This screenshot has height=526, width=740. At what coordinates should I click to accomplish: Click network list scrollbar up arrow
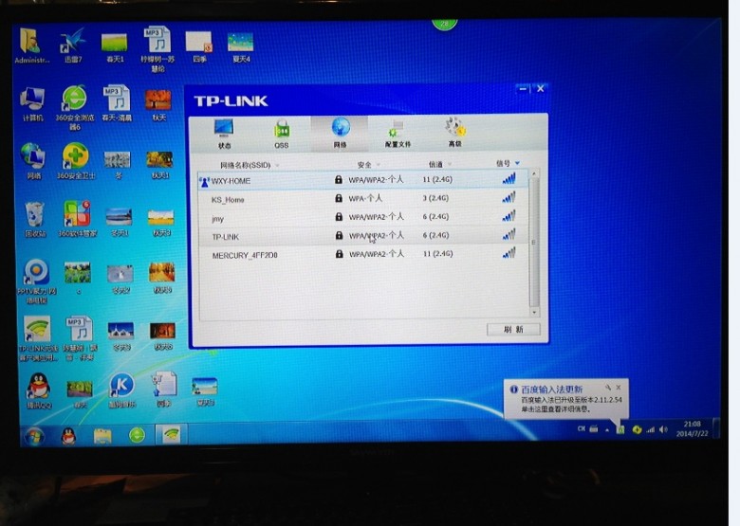(534, 174)
